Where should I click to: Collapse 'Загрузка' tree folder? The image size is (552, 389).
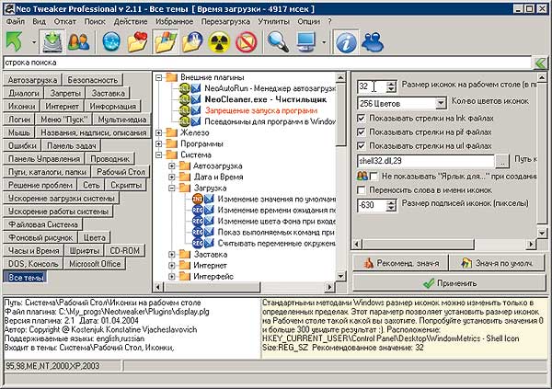(x=172, y=189)
